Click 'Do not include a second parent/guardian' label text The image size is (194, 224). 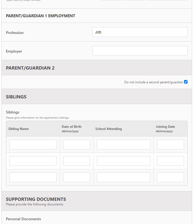154,82
